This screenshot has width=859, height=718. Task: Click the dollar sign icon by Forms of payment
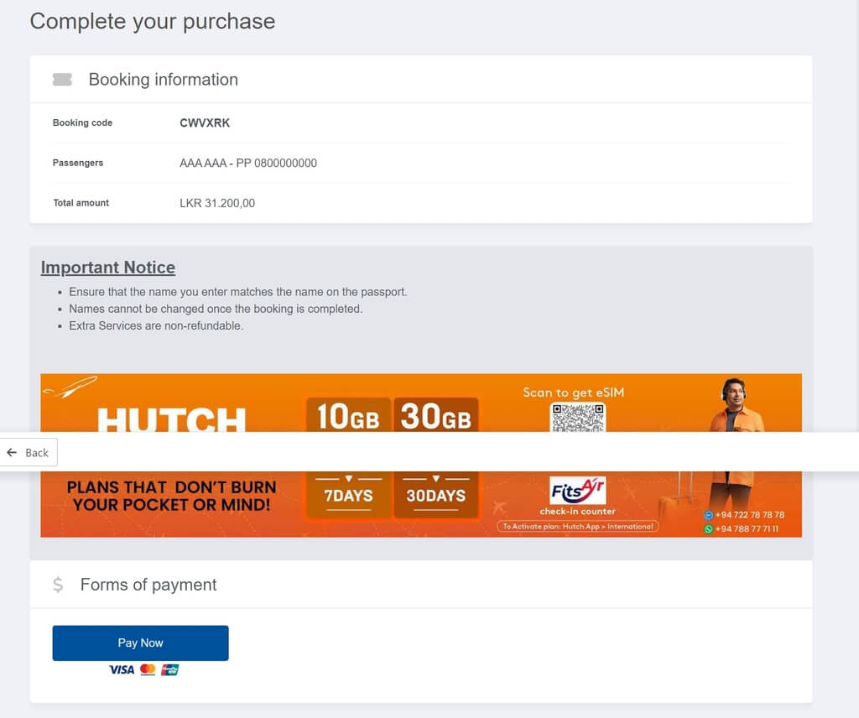58,585
